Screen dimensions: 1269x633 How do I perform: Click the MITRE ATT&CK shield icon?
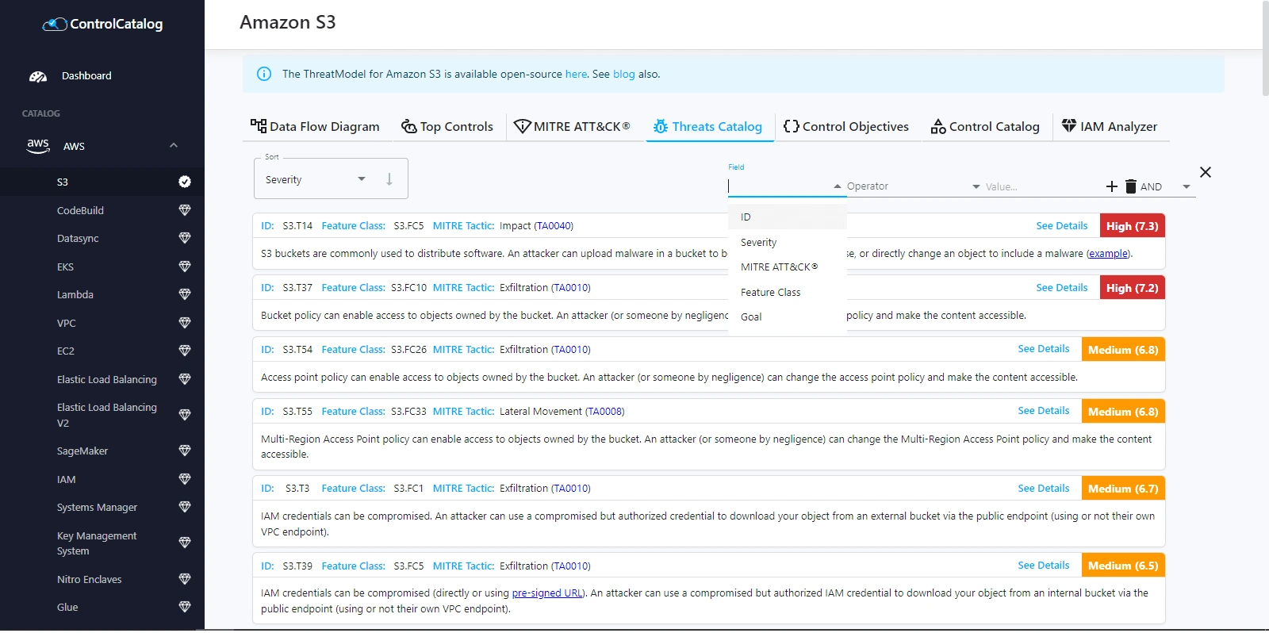tap(522, 126)
